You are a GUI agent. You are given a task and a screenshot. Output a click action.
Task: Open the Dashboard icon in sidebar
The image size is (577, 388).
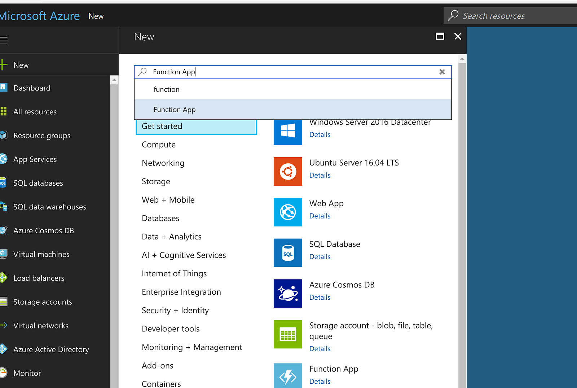(x=4, y=88)
